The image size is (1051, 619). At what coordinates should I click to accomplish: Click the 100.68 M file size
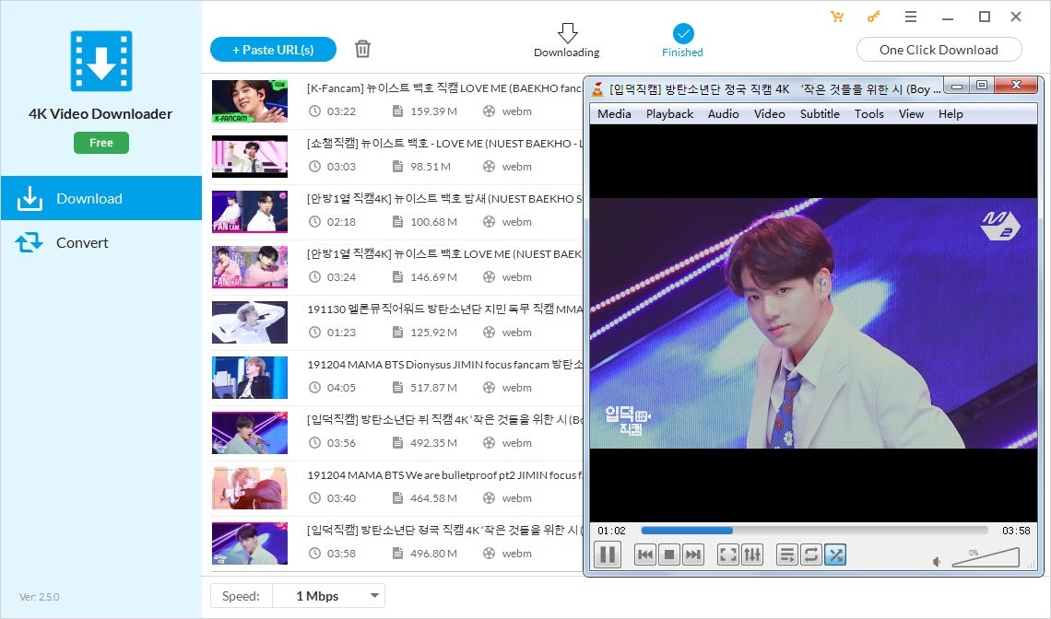[x=433, y=222]
